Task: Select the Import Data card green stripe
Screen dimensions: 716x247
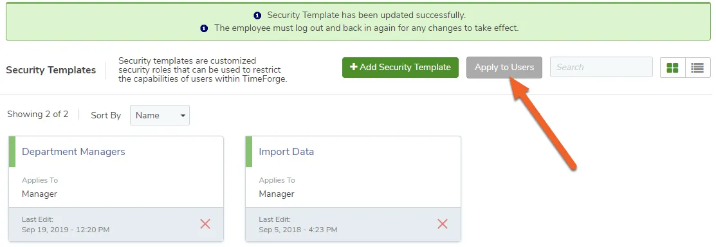Action: coord(249,152)
